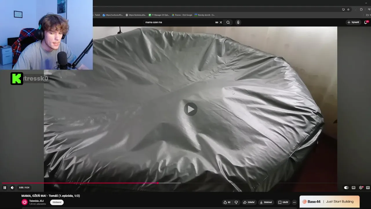Open the outlook.office bookmark
Image resolution: width=371 pixels, height=209 pixels.
click(113, 15)
